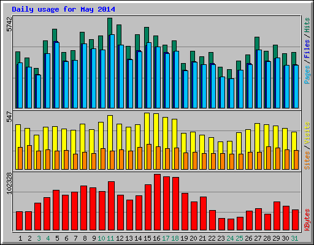Viewport: 314px width, 245px height.
Task: Select the orange Sites bar for day 2
Action: point(29,157)
